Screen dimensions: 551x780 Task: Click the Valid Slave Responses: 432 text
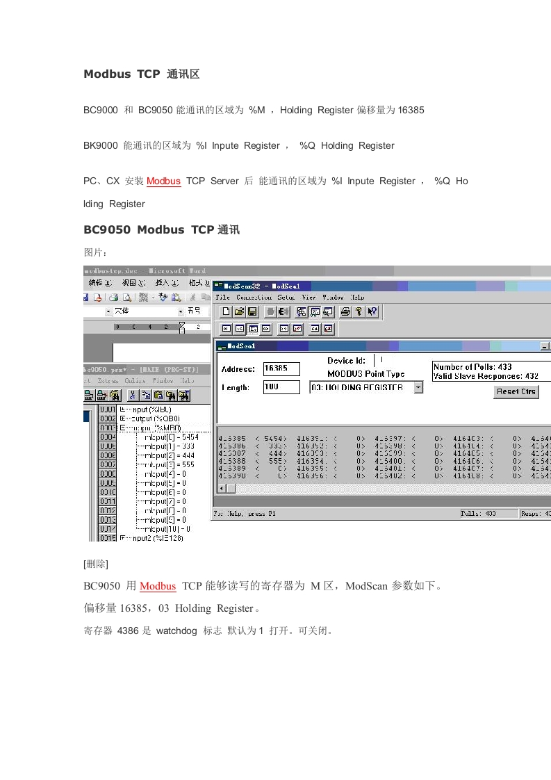click(486, 376)
